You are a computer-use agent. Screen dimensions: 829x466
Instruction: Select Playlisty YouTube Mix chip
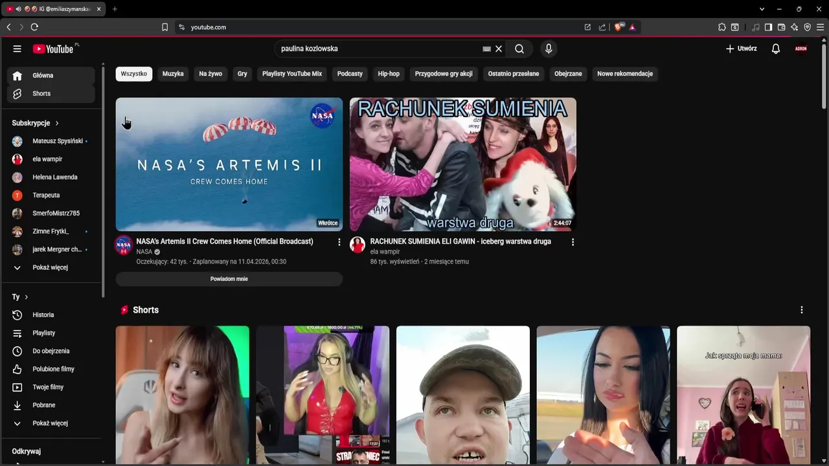[x=292, y=74]
